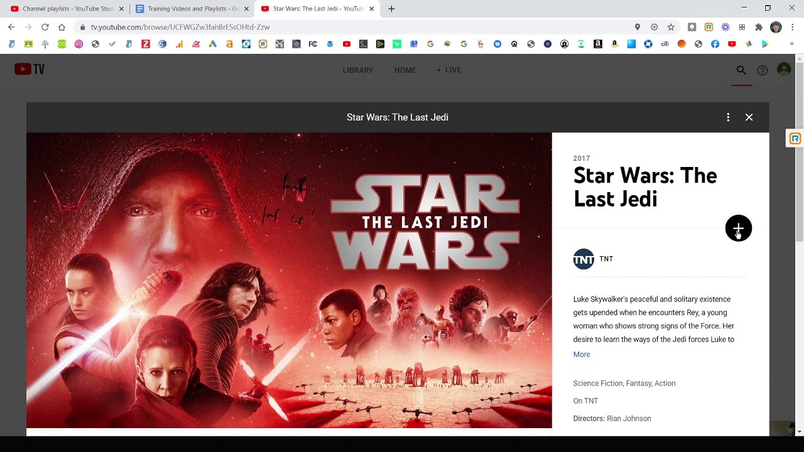Open the Facebook bookmark
Image resolution: width=804 pixels, height=452 pixels.
coord(715,44)
